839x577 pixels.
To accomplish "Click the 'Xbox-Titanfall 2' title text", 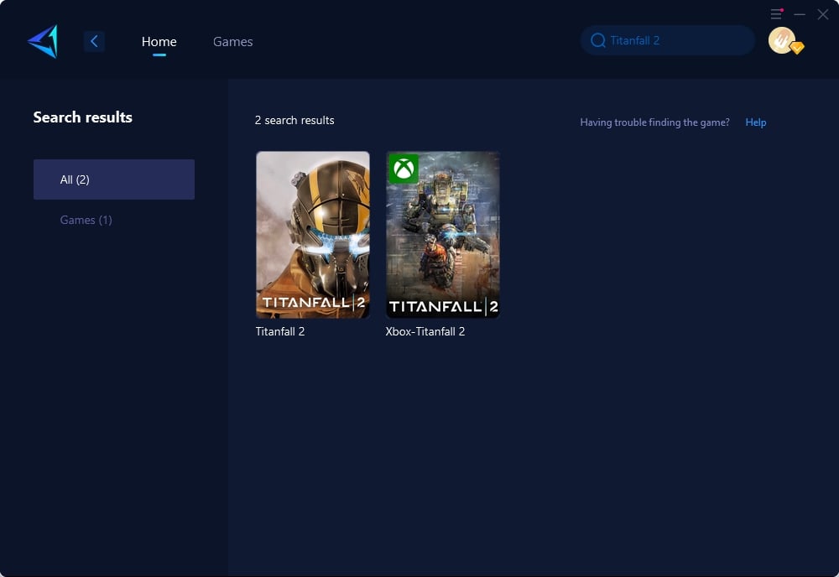I will point(425,331).
